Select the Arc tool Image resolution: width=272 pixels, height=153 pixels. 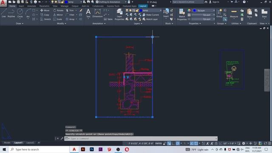(x=28, y=13)
